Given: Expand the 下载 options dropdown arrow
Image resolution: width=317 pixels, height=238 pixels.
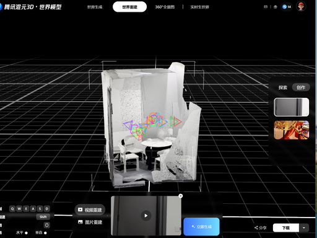Looking at the screenshot, I should 304,227.
